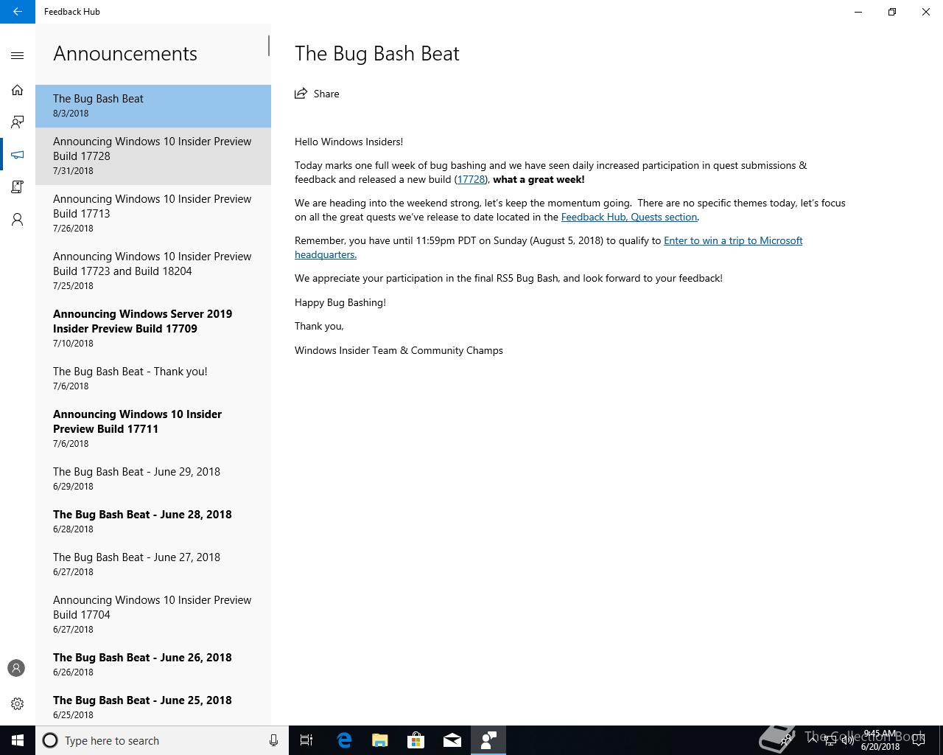943x755 pixels.
Task: Open the Build 17728 announcement
Action: (153, 156)
